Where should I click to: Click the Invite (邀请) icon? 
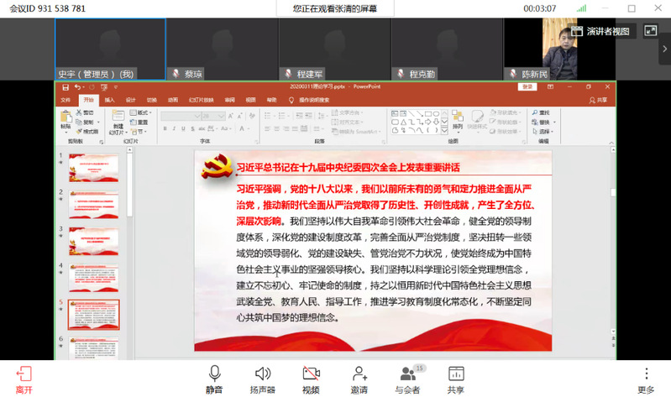pos(359,373)
